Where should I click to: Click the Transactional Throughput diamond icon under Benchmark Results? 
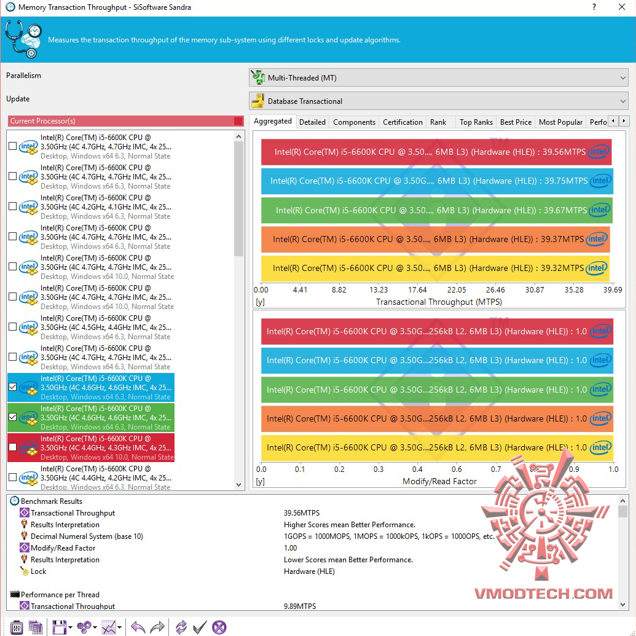pos(25,512)
